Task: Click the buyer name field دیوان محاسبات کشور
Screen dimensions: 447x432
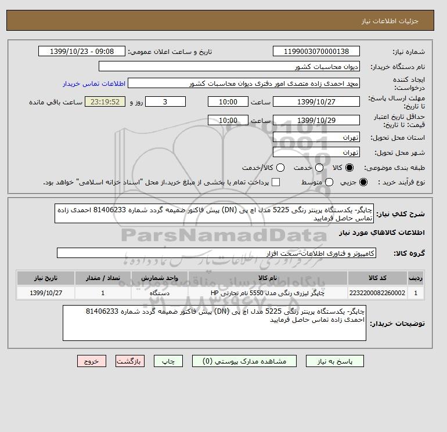Action: tap(229, 66)
